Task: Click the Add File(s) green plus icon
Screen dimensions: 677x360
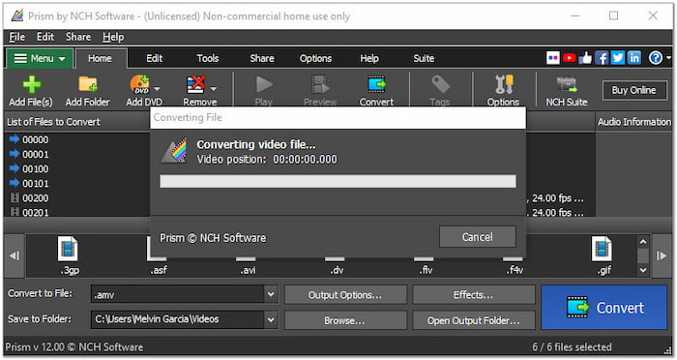Action: point(32,84)
